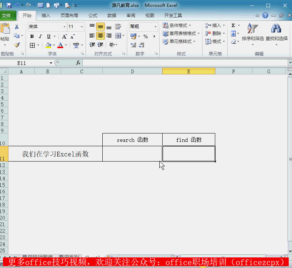Screen dimensions: 292x268
Task: Open the 插入 ribbon tab
Action: coord(46,16)
